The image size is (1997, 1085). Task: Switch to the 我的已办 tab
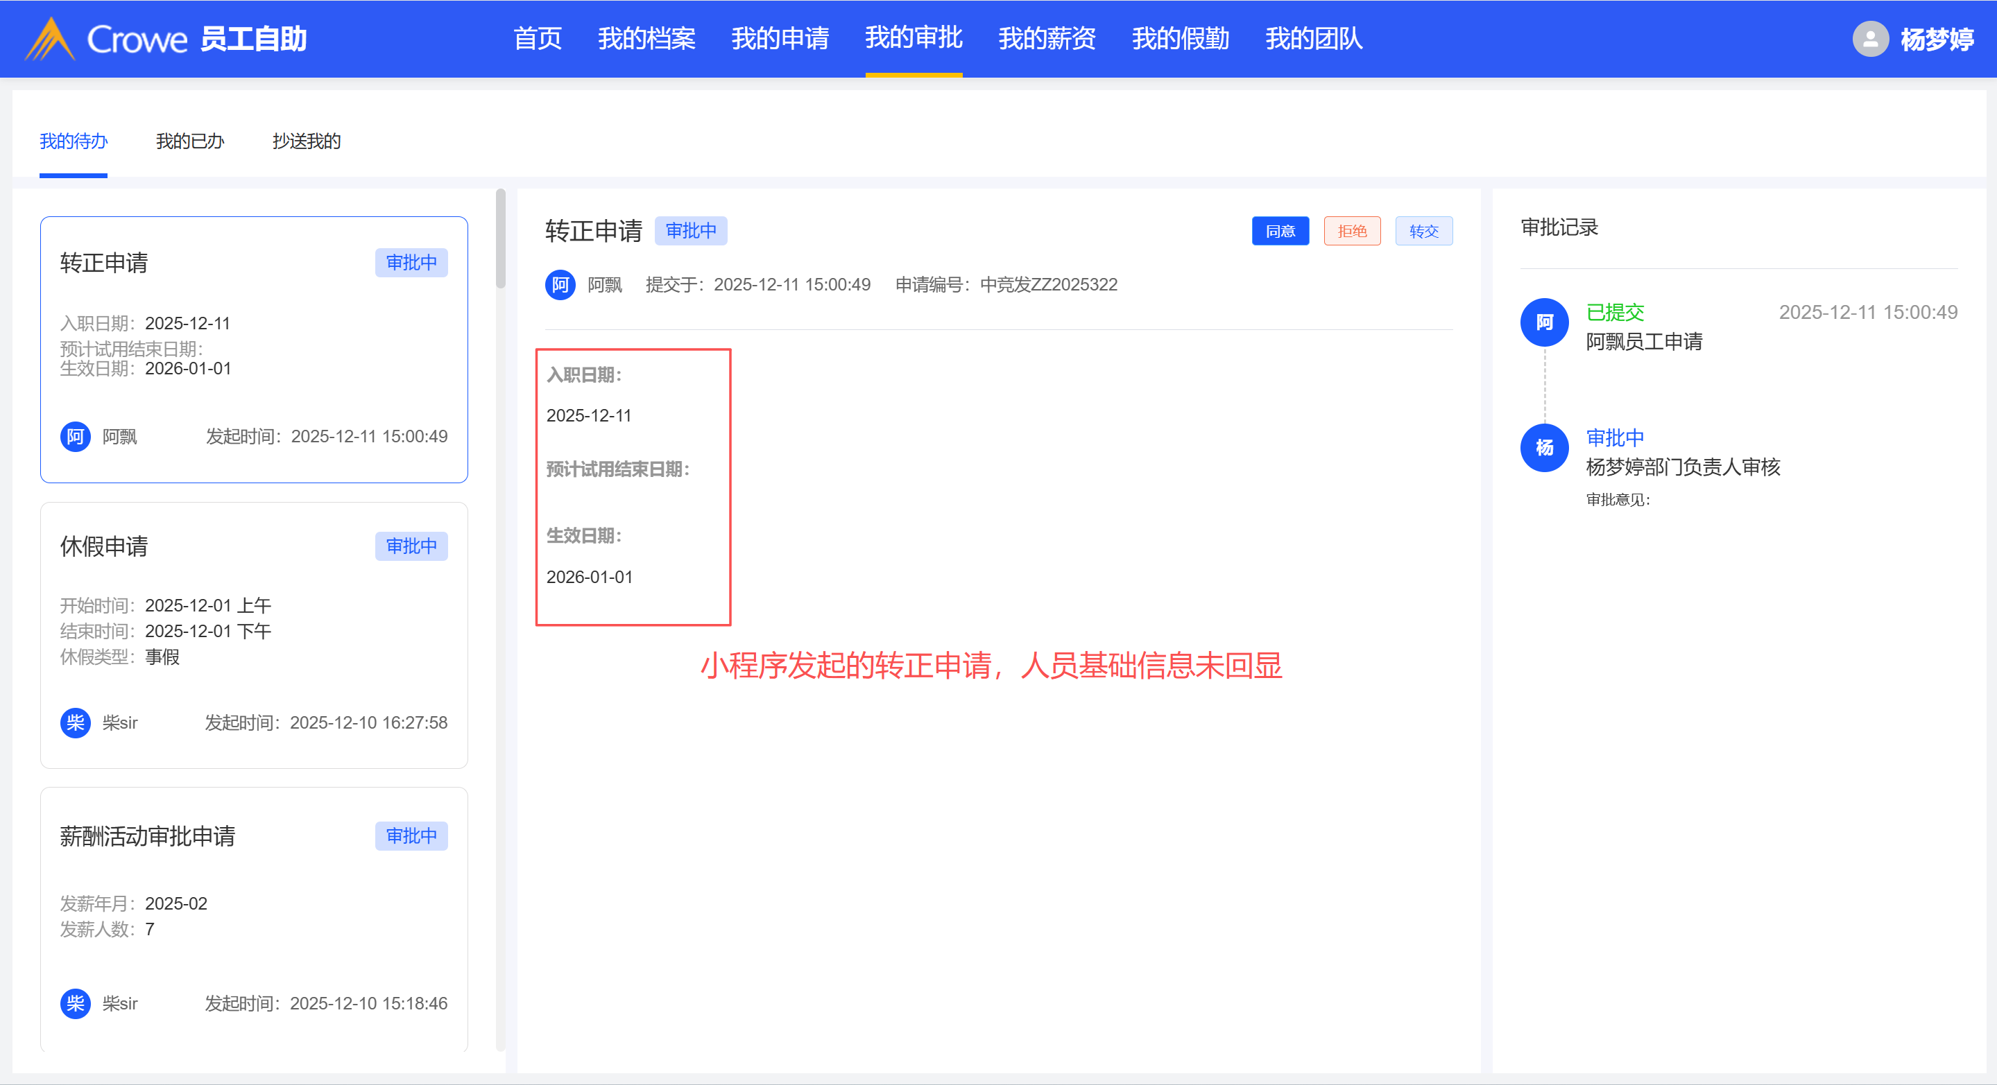pyautogui.click(x=190, y=141)
